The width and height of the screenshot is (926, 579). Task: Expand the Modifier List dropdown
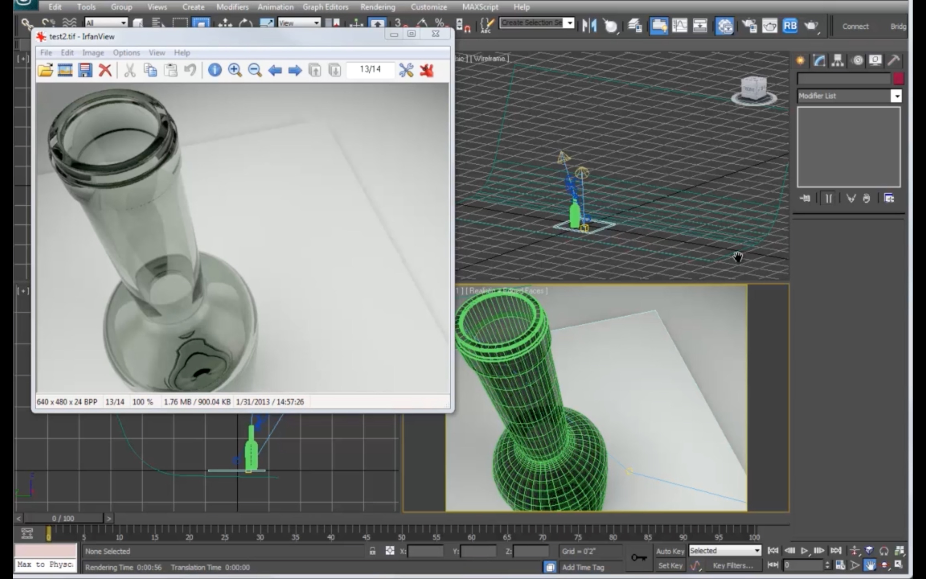[897, 96]
